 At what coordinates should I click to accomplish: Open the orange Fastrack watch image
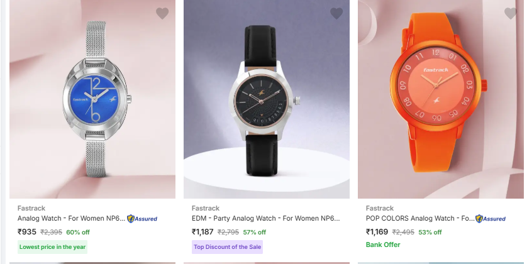(441, 101)
